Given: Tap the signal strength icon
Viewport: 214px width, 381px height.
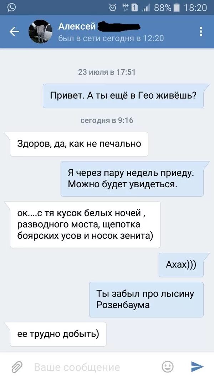Looking at the screenshot, I should point(146,8).
